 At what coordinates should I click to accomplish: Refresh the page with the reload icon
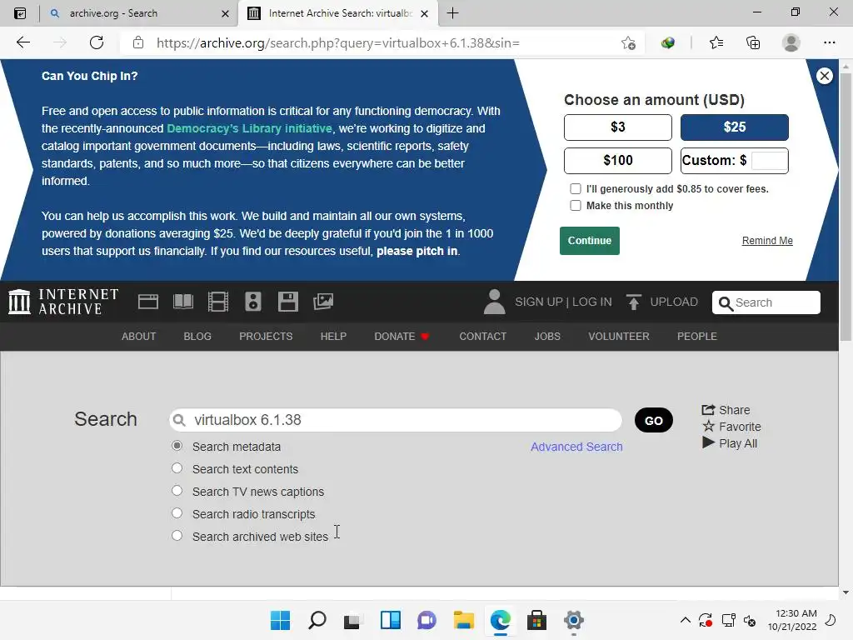[x=97, y=42]
